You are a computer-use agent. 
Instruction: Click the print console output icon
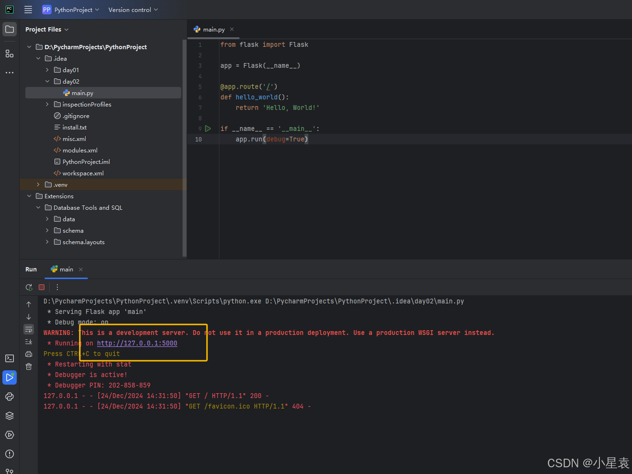click(29, 354)
